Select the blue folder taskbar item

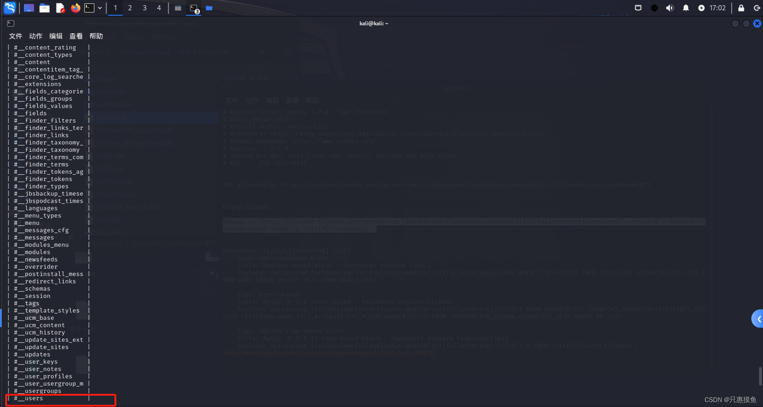(x=209, y=8)
